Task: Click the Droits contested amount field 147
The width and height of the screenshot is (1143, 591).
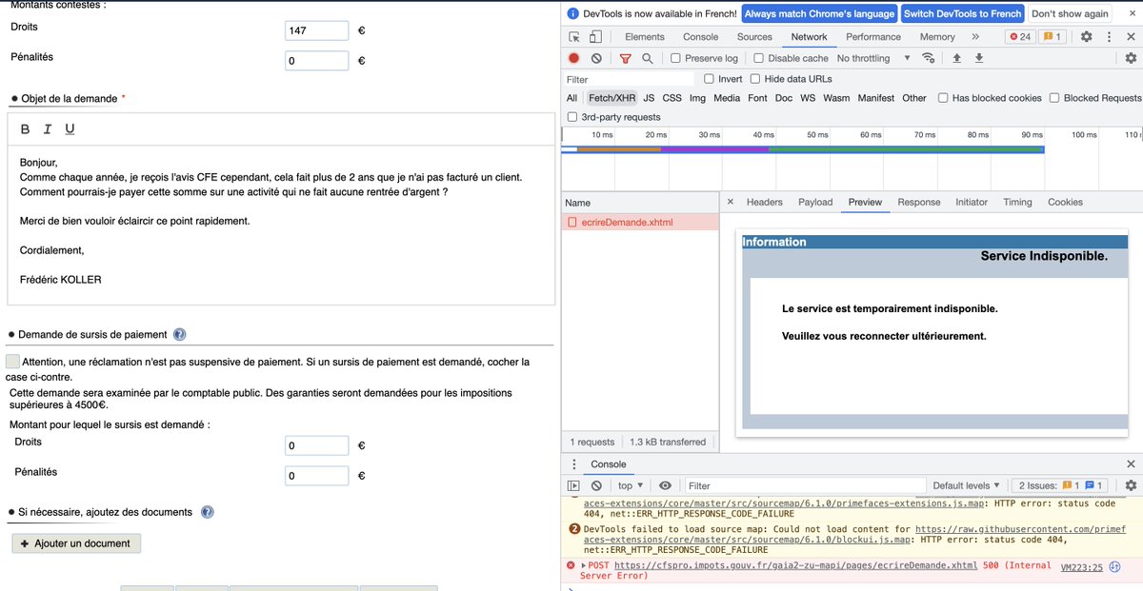Action: tap(317, 30)
